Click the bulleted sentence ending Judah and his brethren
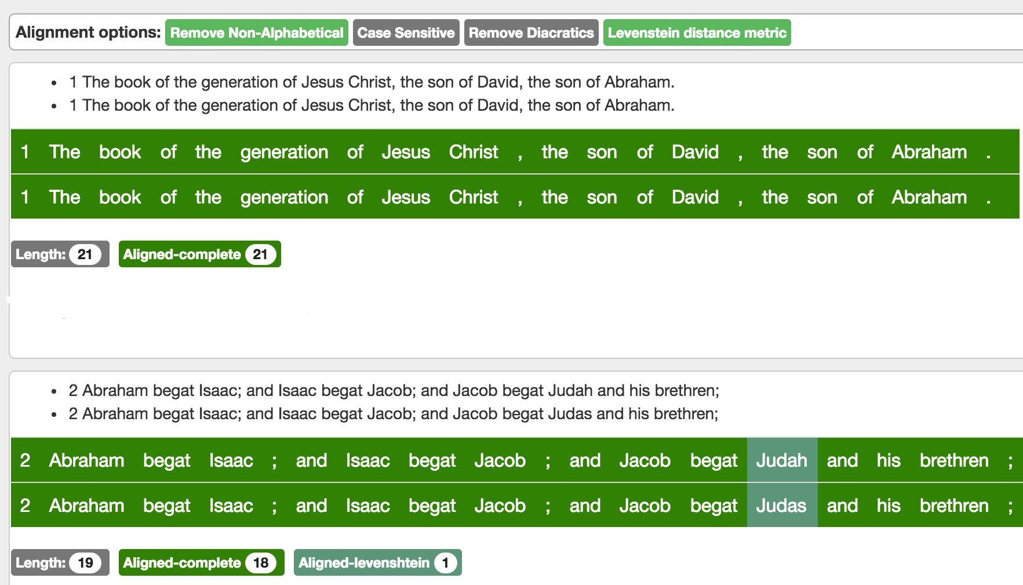This screenshot has height=585, width=1023. click(x=393, y=390)
